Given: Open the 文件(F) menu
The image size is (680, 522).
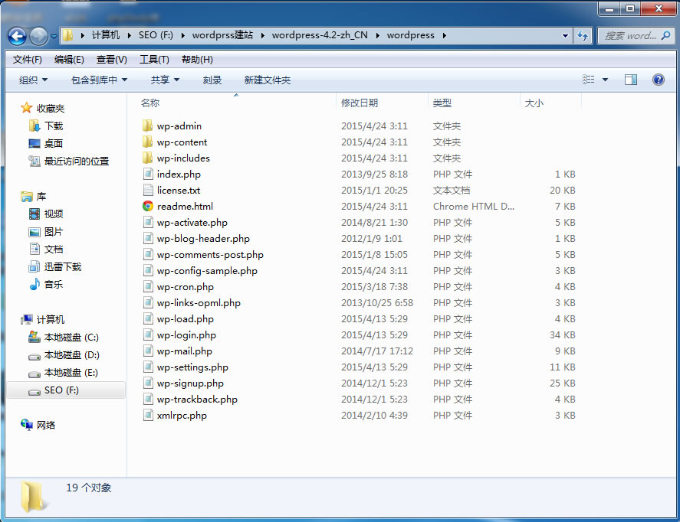Looking at the screenshot, I should tap(28, 59).
